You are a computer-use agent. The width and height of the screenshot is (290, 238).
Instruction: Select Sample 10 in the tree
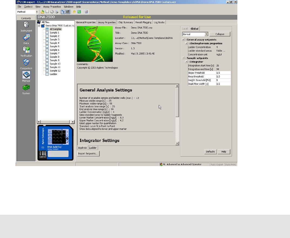(55, 64)
